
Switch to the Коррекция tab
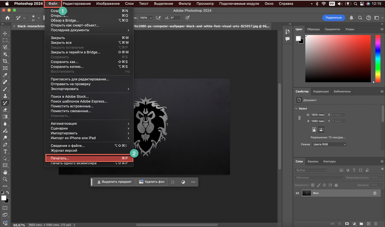point(321,92)
